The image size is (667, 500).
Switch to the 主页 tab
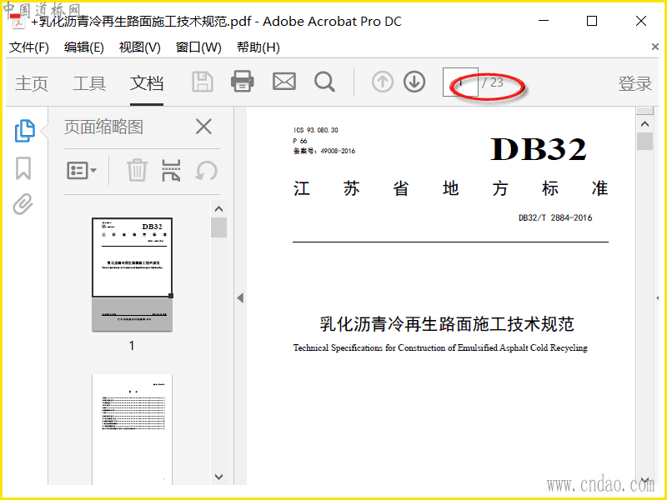pyautogui.click(x=32, y=82)
